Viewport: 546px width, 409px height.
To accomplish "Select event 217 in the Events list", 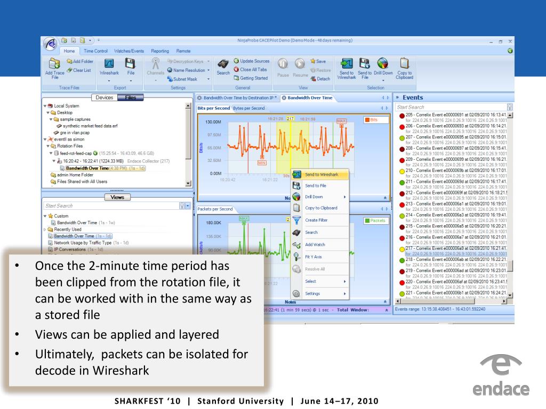I will tap(453, 251).
